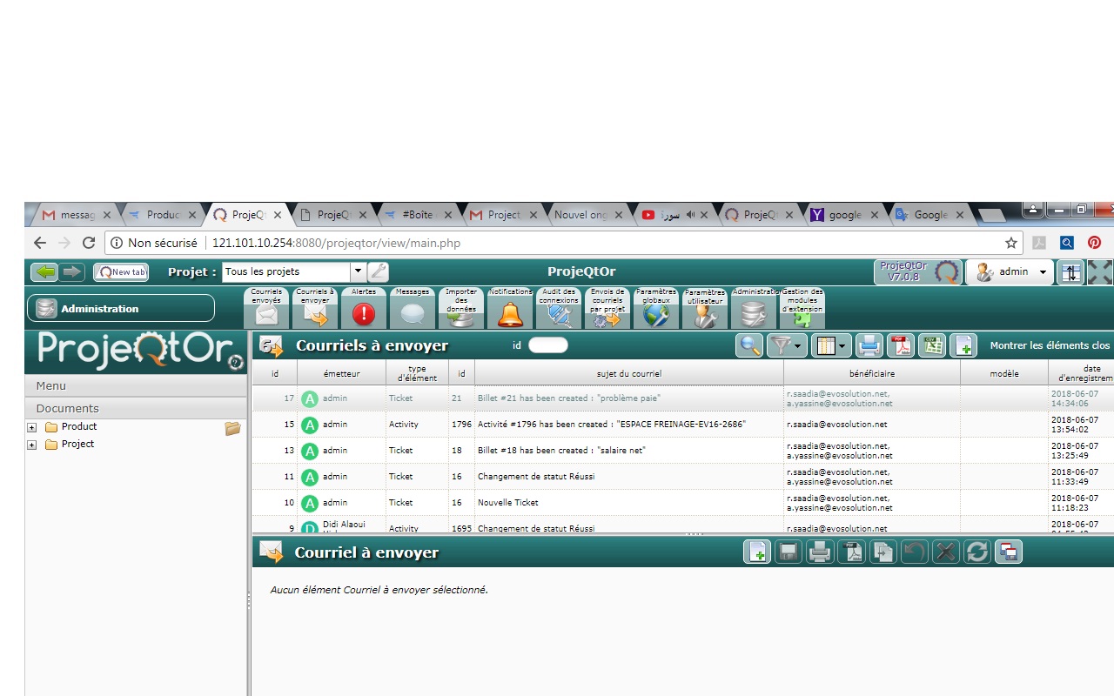Open the Alertes section icon
The image size is (1114, 696).
(363, 311)
